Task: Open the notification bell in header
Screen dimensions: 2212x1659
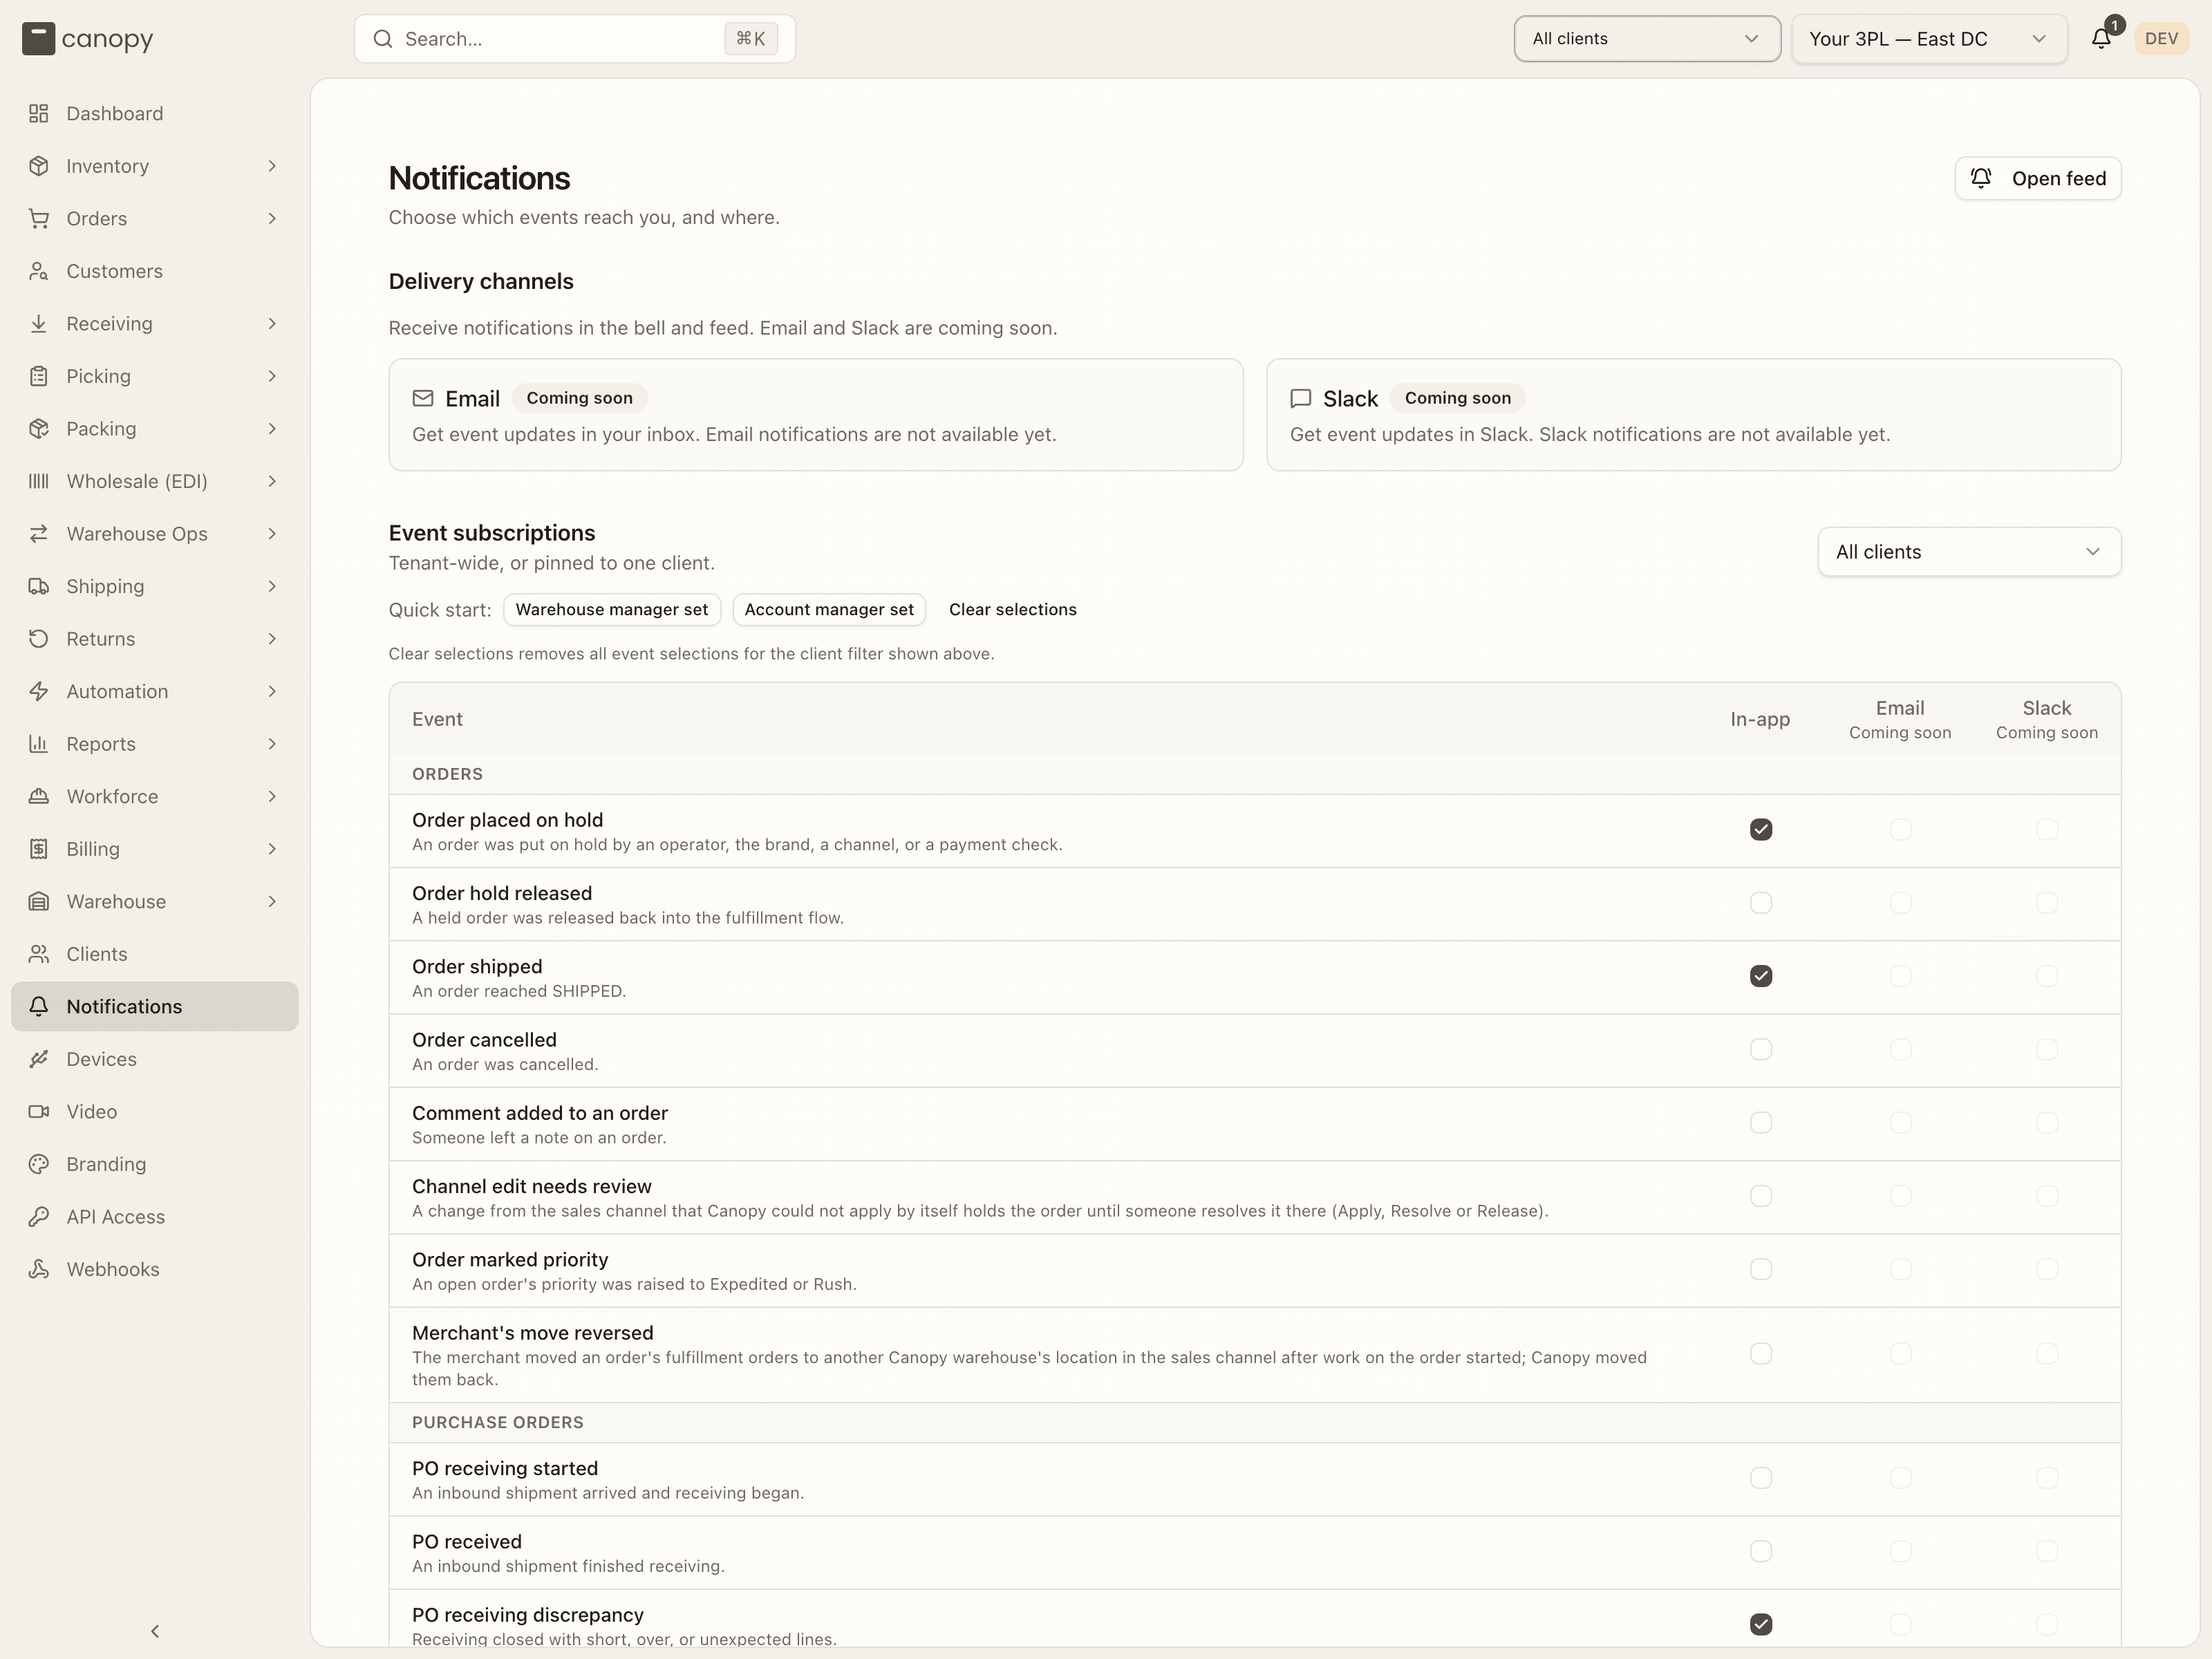Action: [2101, 39]
